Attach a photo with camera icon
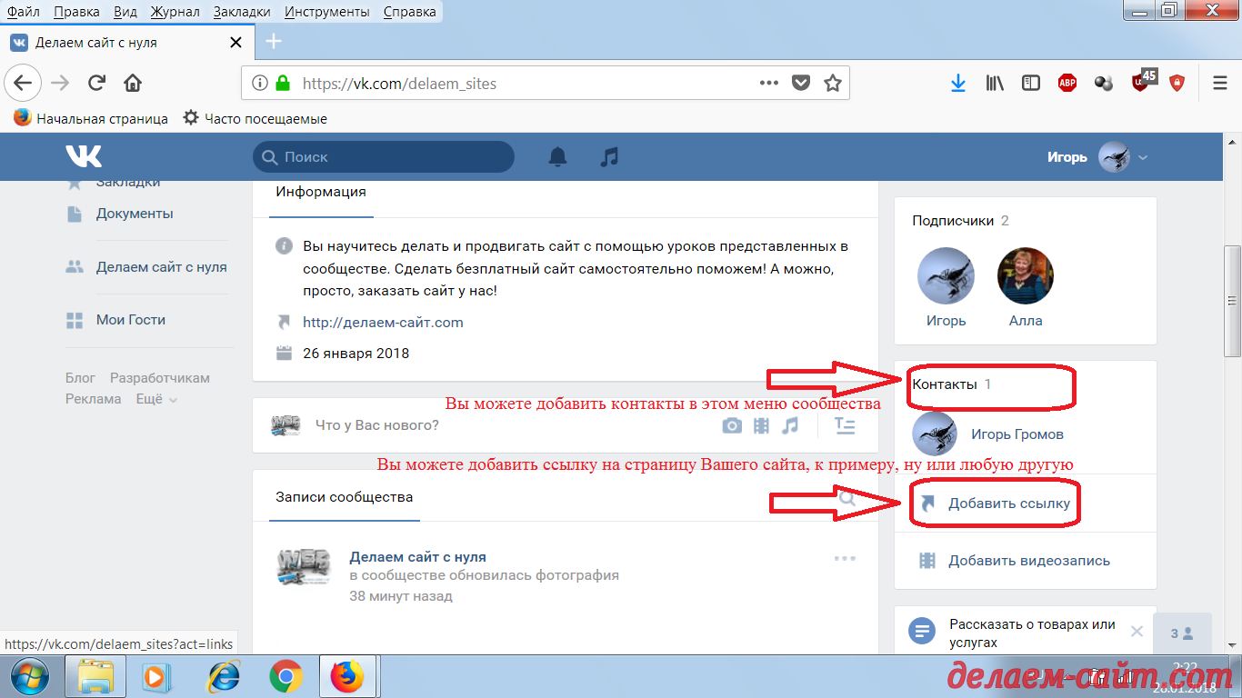1242x698 pixels. pos(732,425)
